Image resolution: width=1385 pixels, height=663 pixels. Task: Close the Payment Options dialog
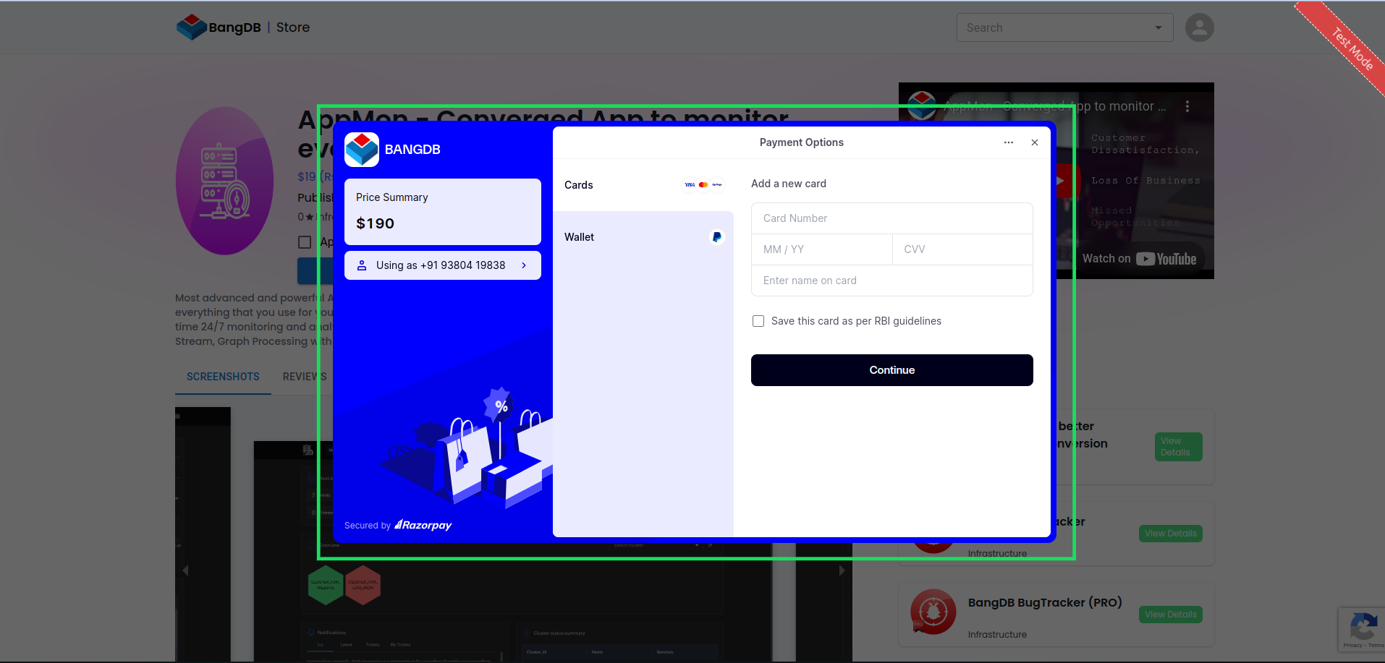click(1035, 142)
